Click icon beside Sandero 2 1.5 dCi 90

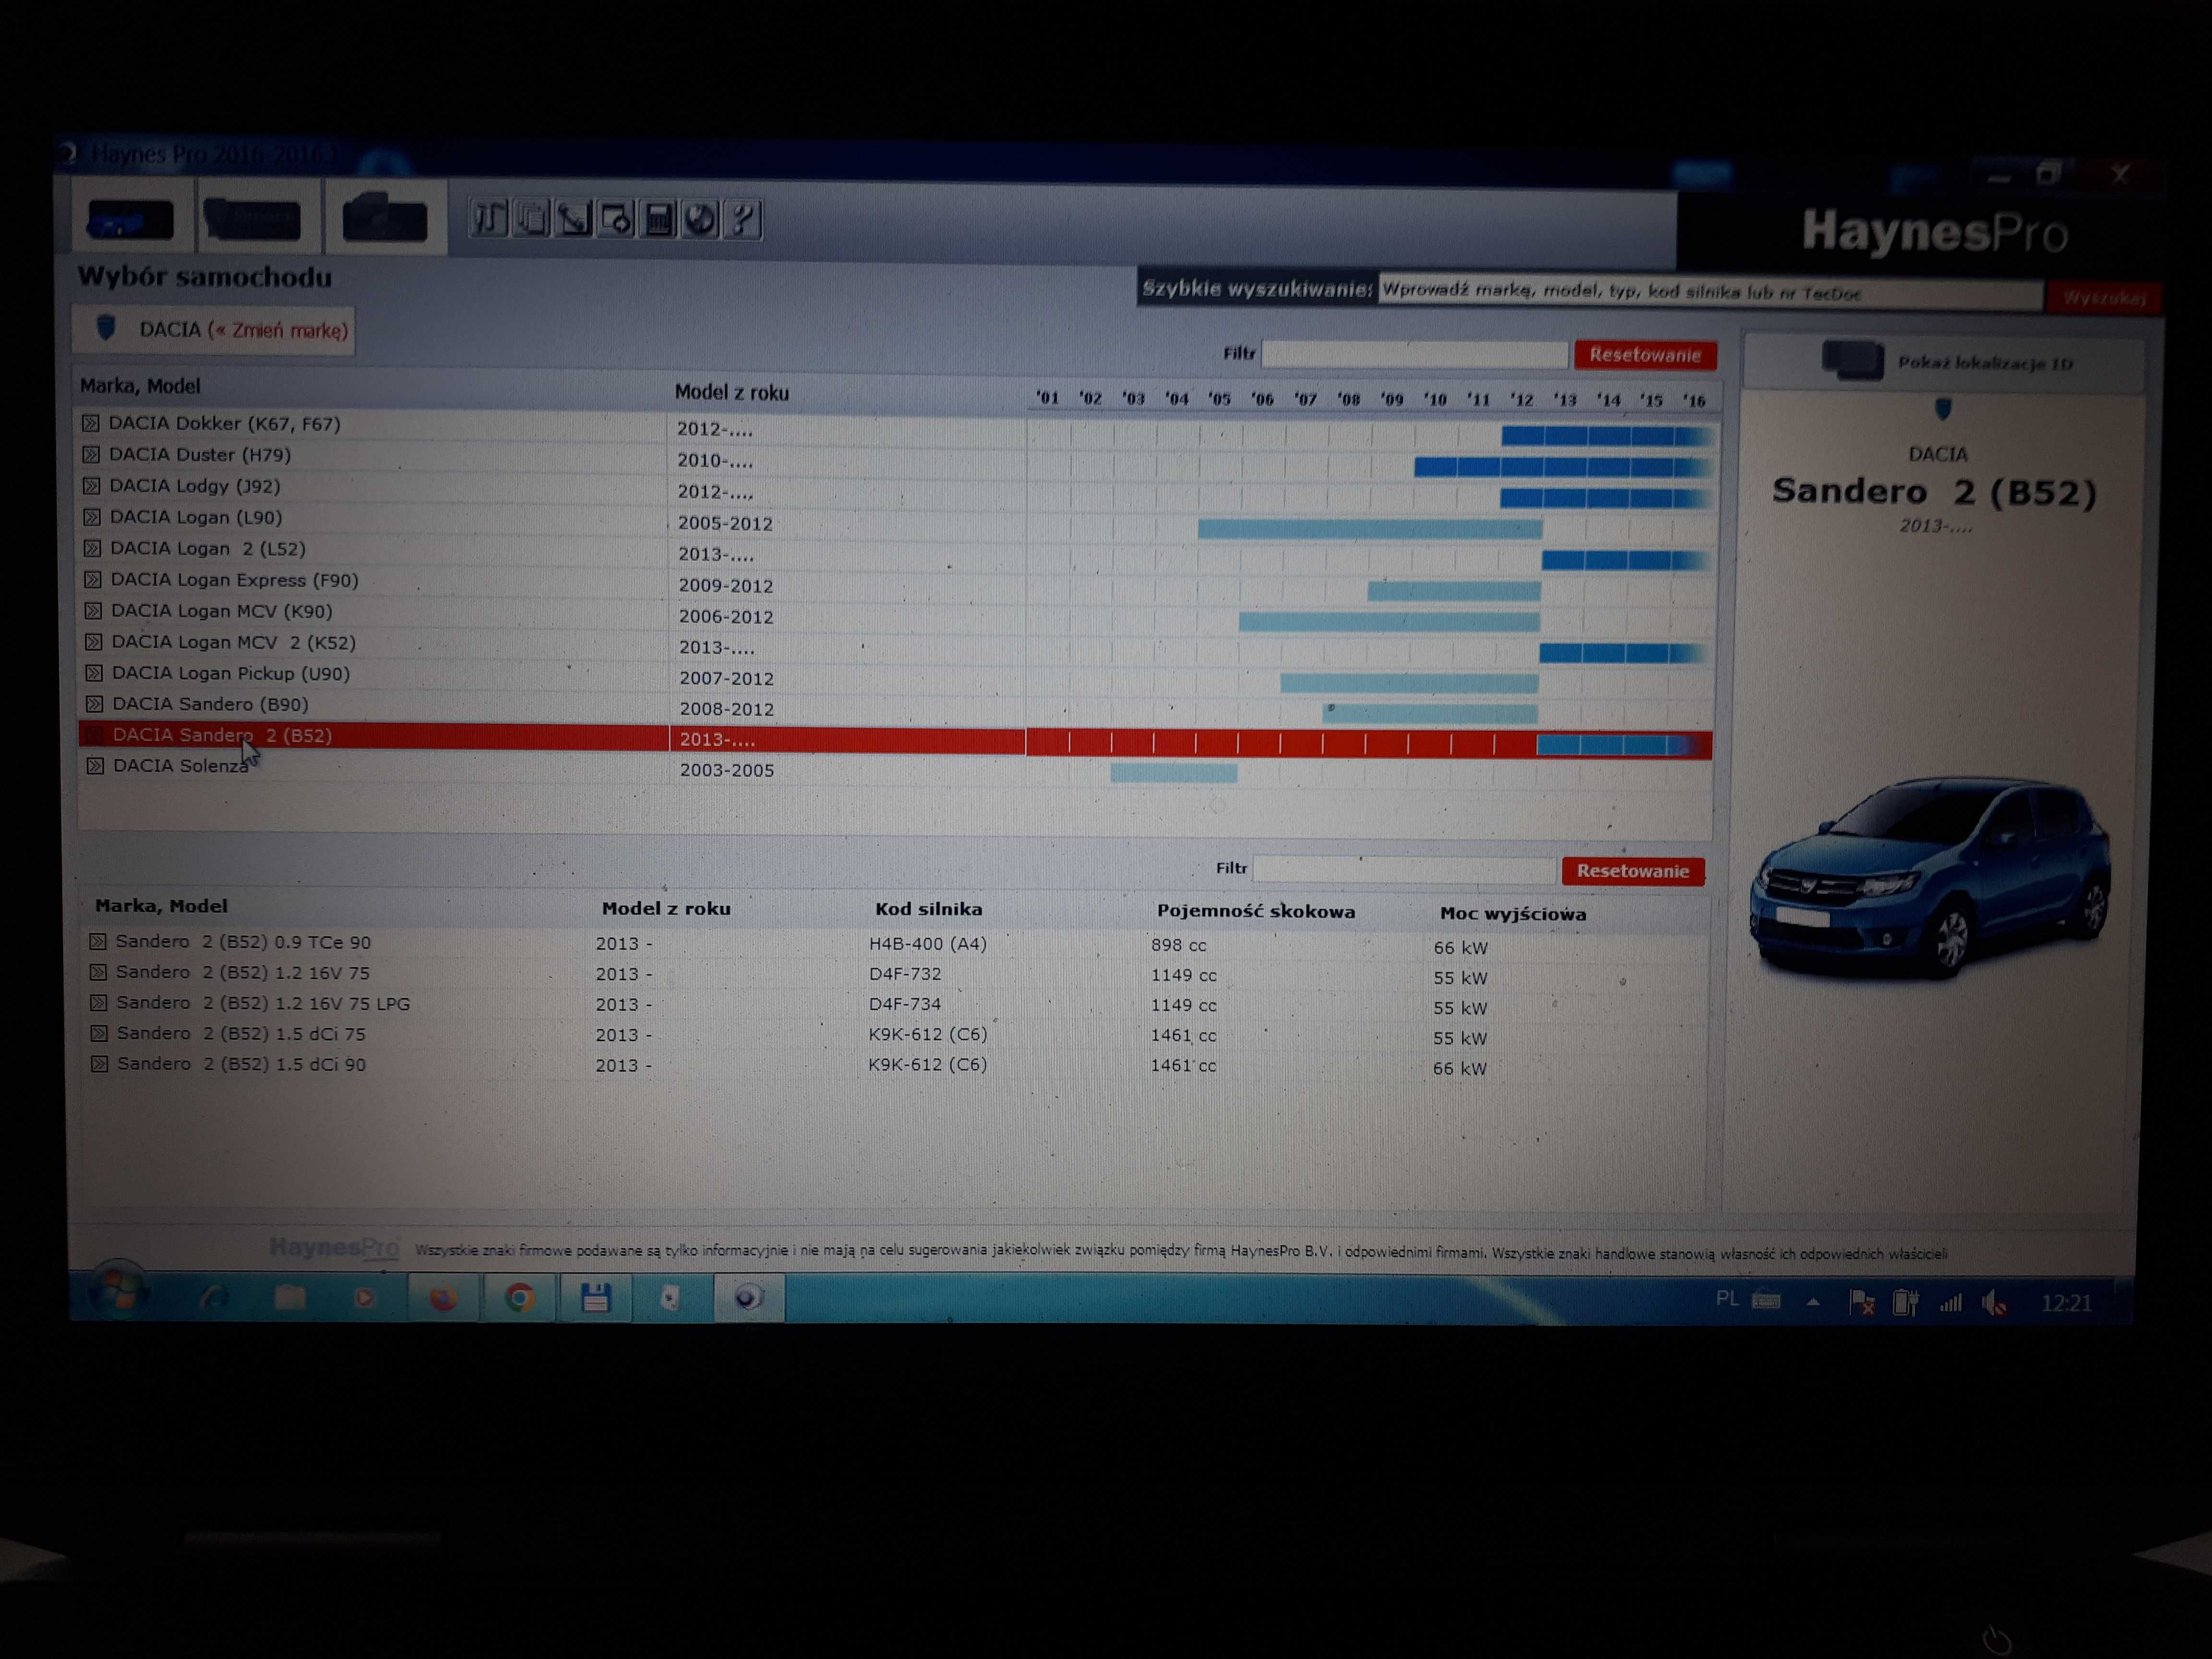click(100, 1064)
